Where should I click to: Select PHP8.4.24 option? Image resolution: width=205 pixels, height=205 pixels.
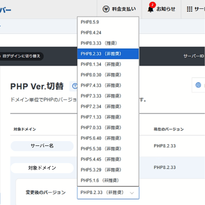(x=108, y=33)
